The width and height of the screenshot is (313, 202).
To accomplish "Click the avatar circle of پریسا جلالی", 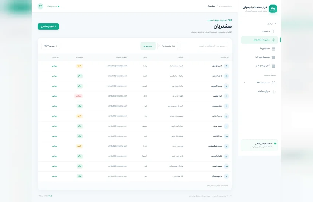I will [226, 116].
